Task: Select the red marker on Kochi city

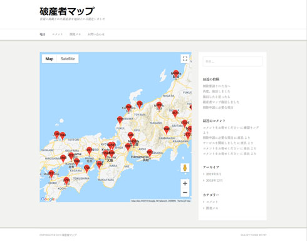Action: pos(66,181)
